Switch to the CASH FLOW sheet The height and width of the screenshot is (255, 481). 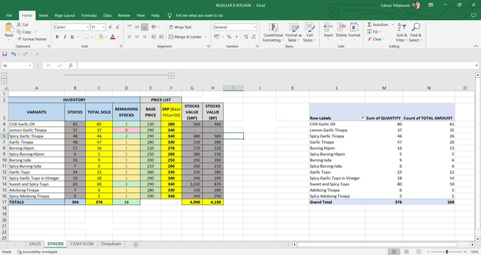coord(82,244)
